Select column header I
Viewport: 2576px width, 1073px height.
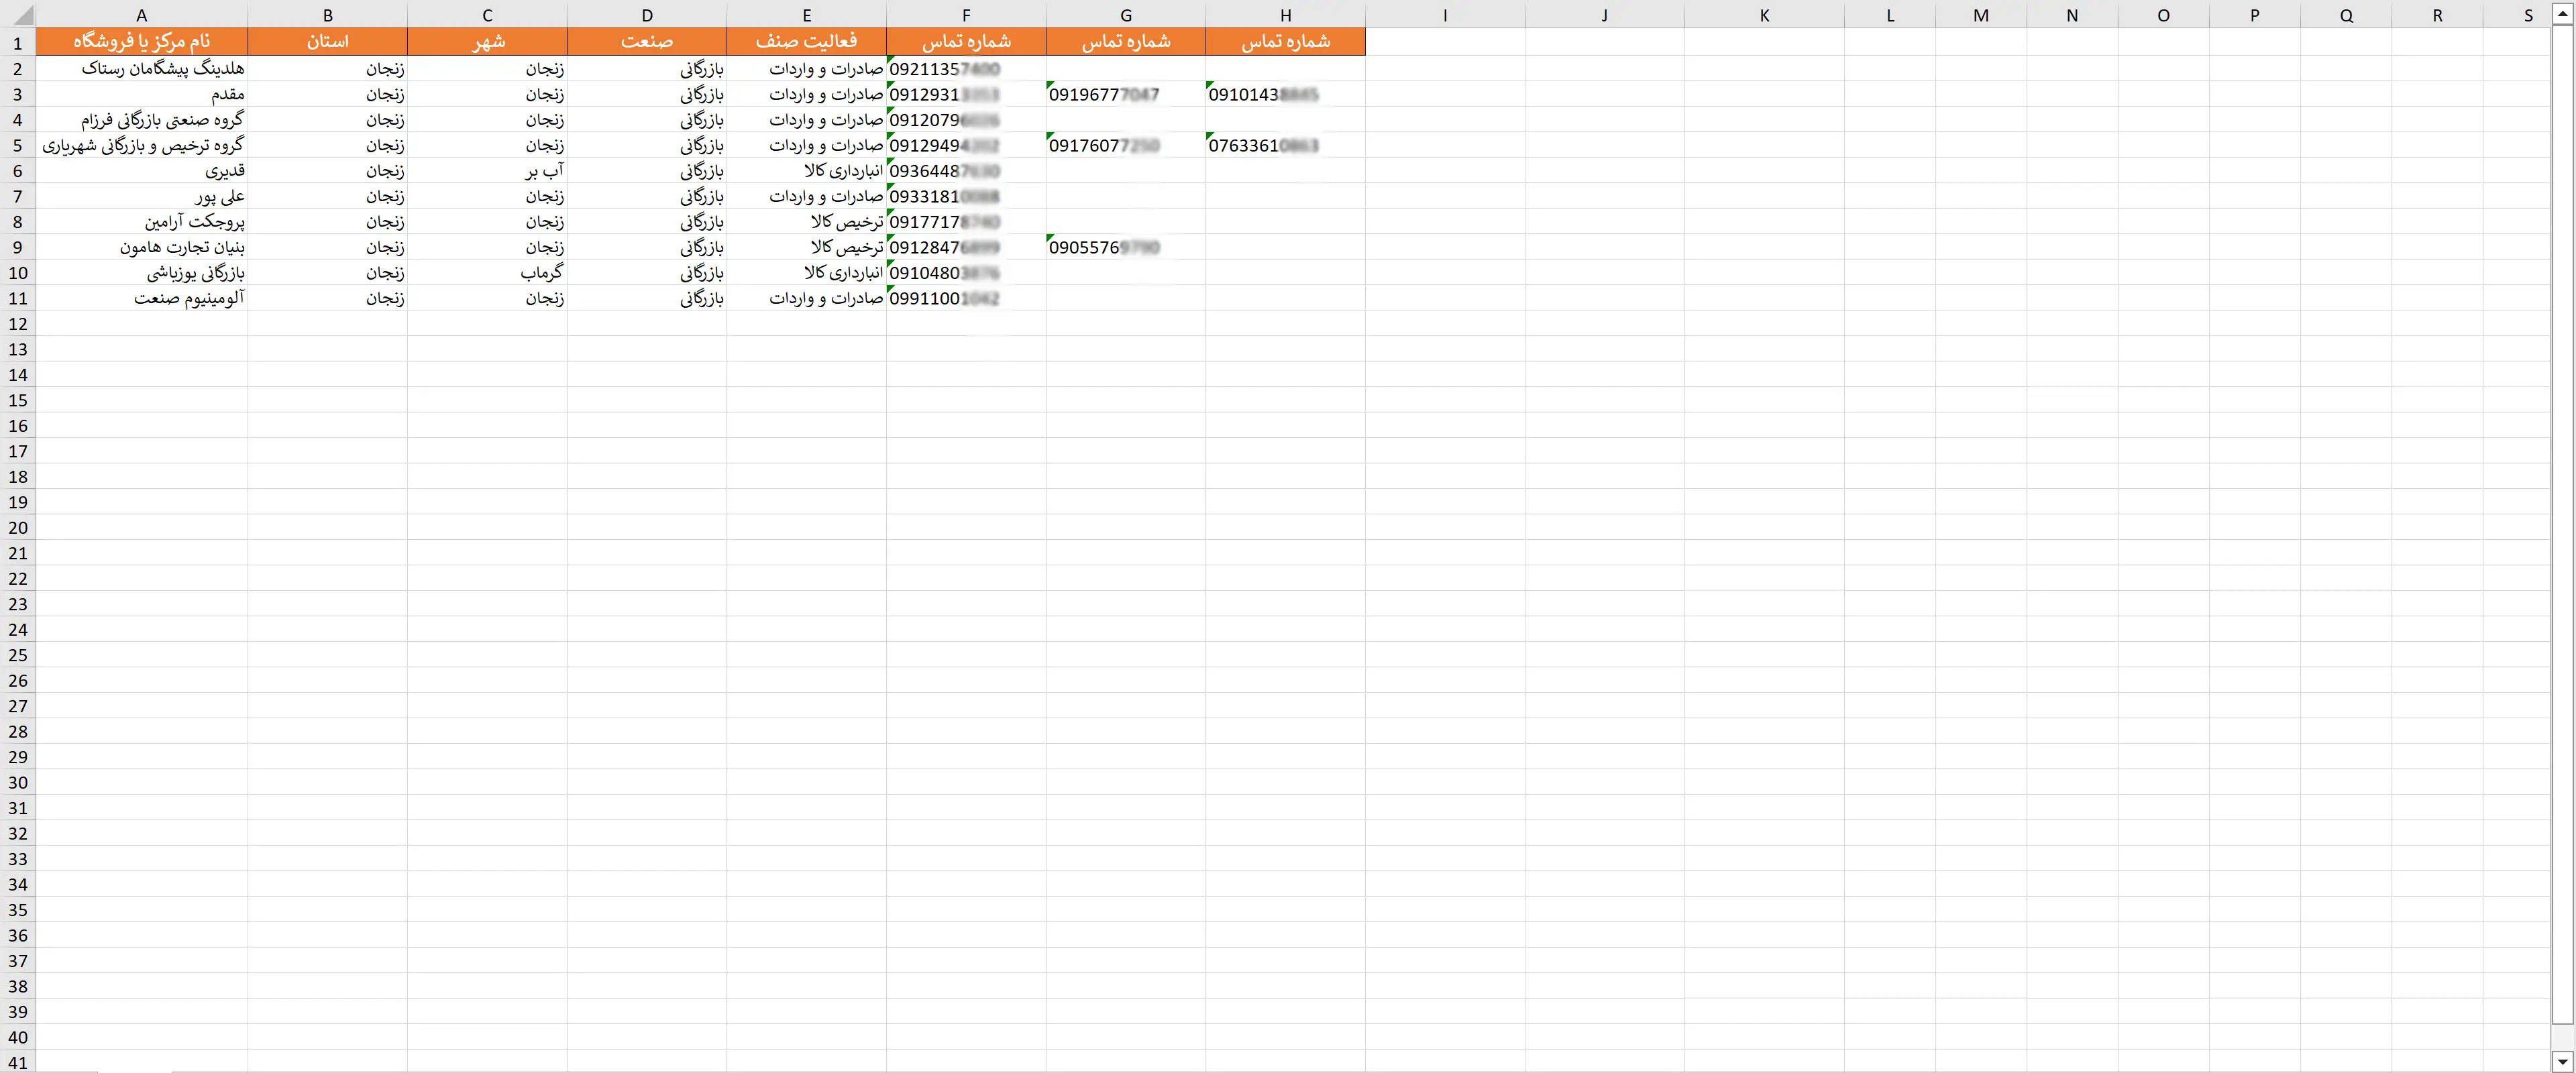1445,15
